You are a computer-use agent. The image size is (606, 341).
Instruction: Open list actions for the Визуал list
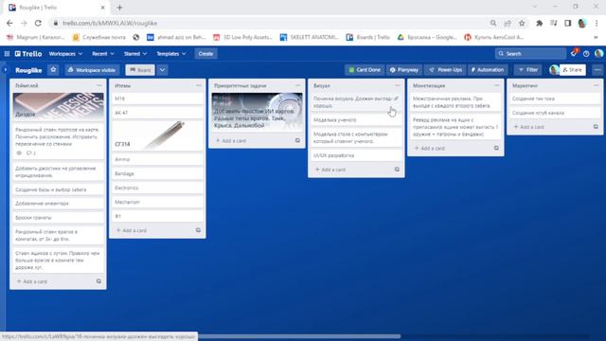pyautogui.click(x=398, y=85)
